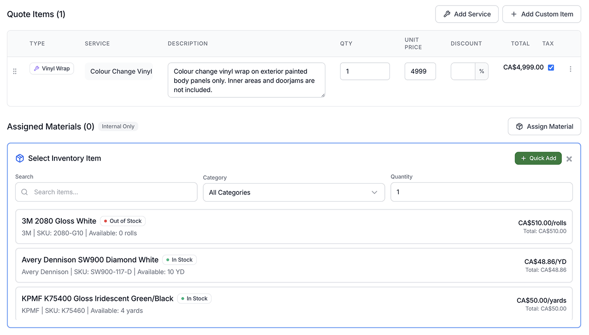Click the Vinyl Wrap type badge
This screenshot has width=589, height=335.
point(52,68)
